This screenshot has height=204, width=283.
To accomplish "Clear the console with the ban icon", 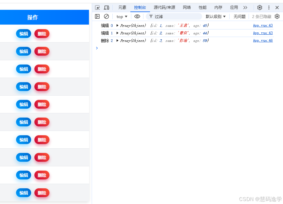I will [x=106, y=16].
